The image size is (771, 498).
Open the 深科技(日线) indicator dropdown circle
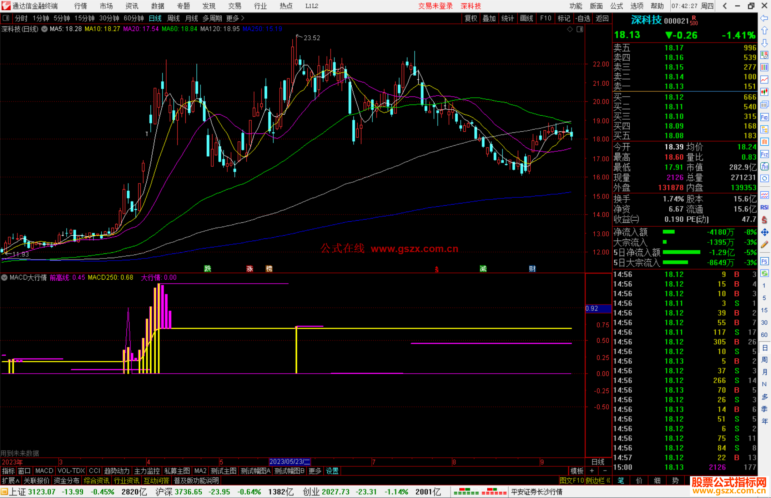[44, 29]
